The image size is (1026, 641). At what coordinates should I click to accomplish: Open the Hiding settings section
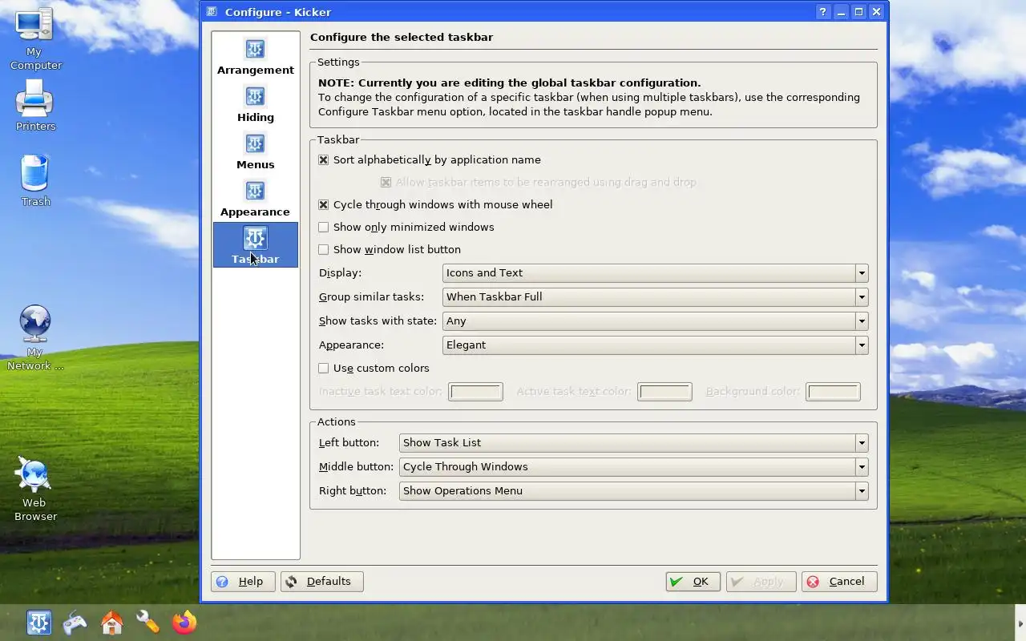tap(255, 104)
